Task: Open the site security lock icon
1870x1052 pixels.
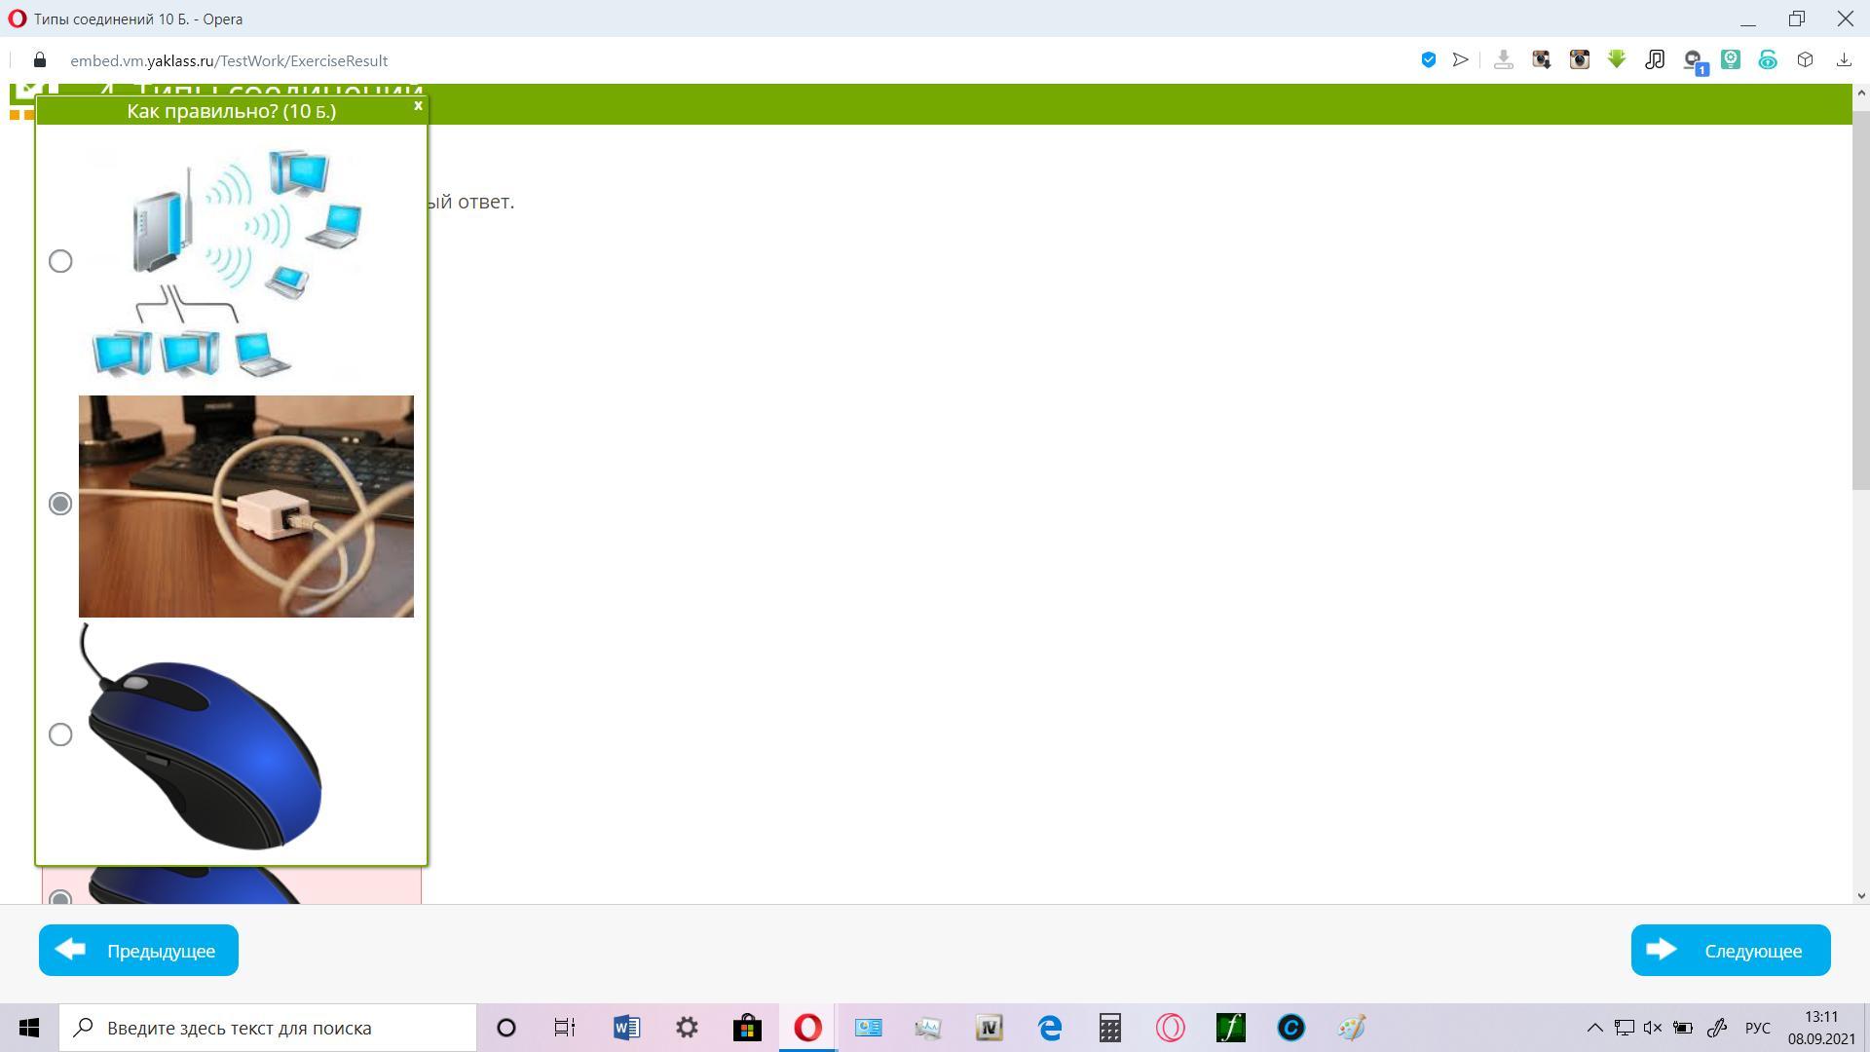Action: (40, 60)
